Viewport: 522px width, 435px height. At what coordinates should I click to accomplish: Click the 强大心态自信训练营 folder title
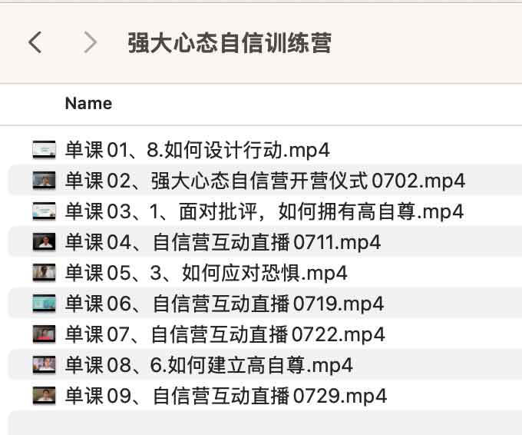click(x=229, y=42)
